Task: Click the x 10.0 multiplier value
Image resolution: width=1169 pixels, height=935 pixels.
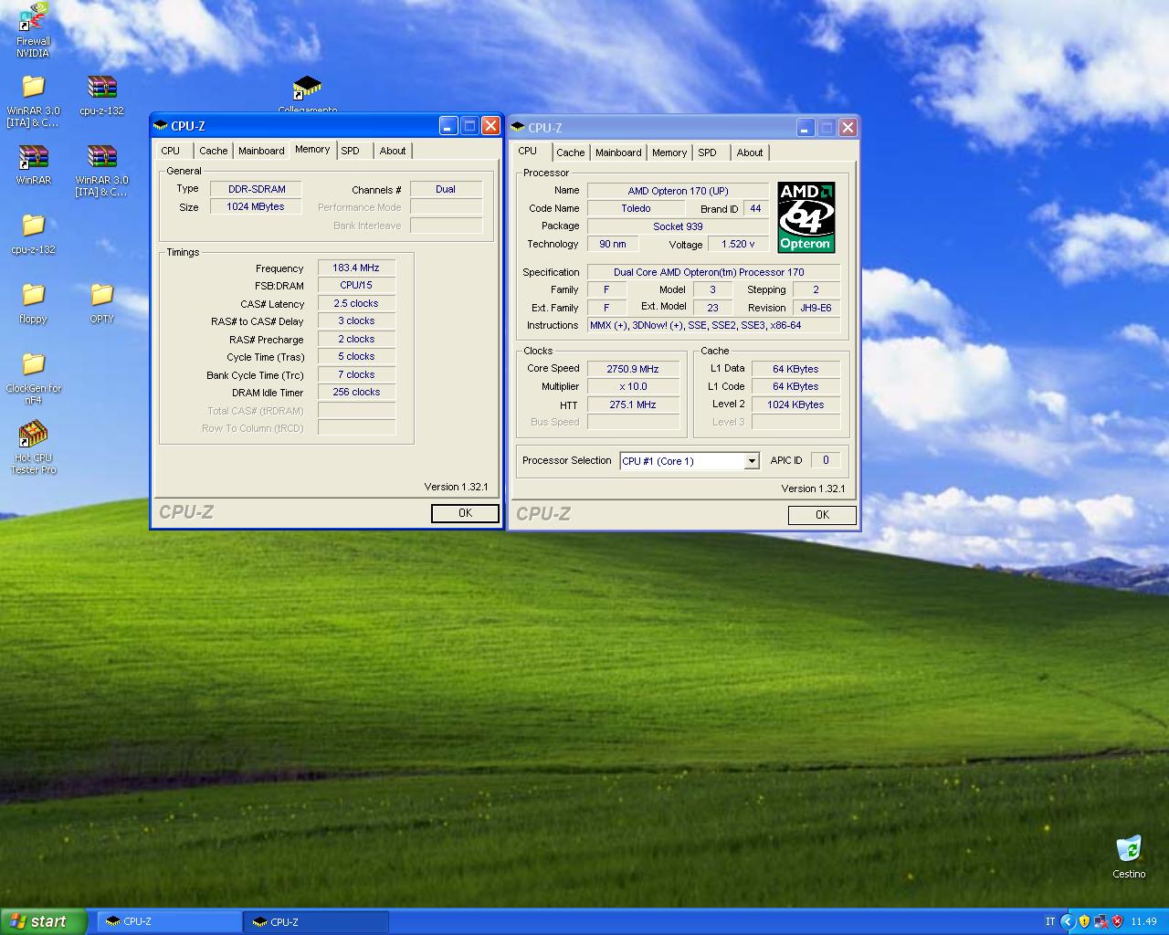Action: (633, 386)
